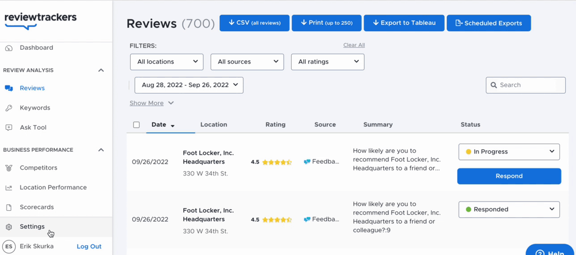576x255 pixels.
Task: Click the Reviews chat bubbles icon
Action: click(9, 88)
